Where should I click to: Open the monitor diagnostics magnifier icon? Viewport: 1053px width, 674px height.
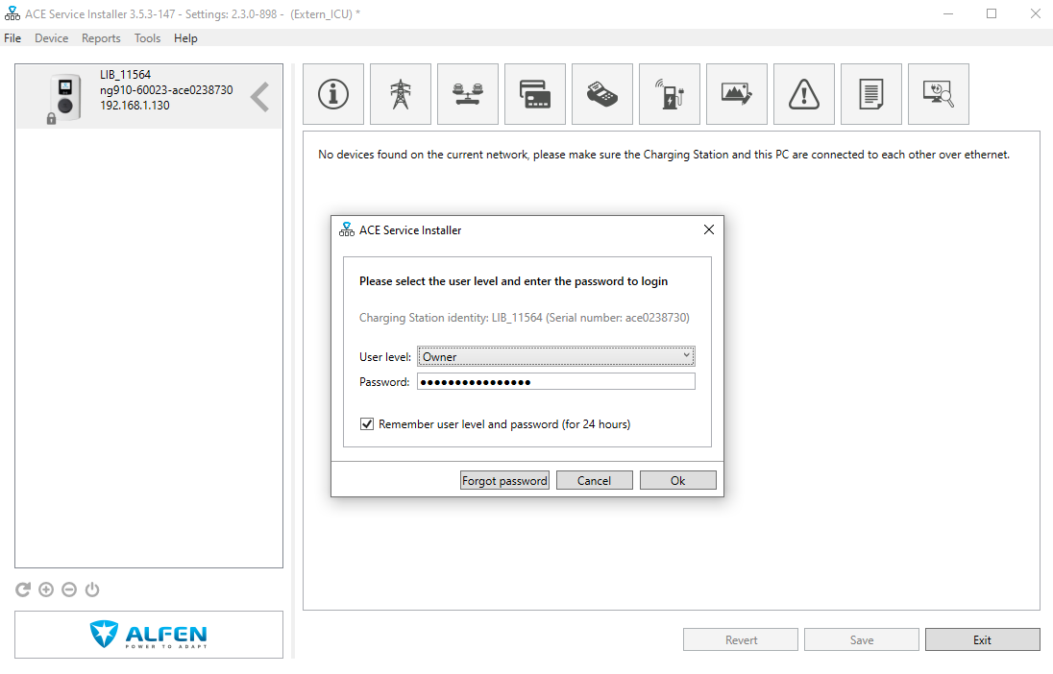[938, 94]
